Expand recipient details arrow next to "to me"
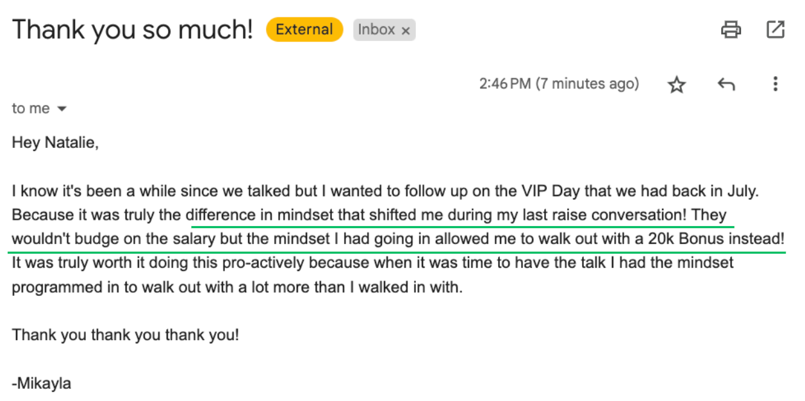 click(62, 110)
